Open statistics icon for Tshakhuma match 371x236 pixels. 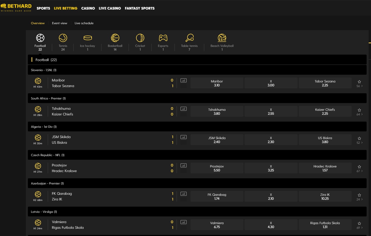tap(184, 109)
